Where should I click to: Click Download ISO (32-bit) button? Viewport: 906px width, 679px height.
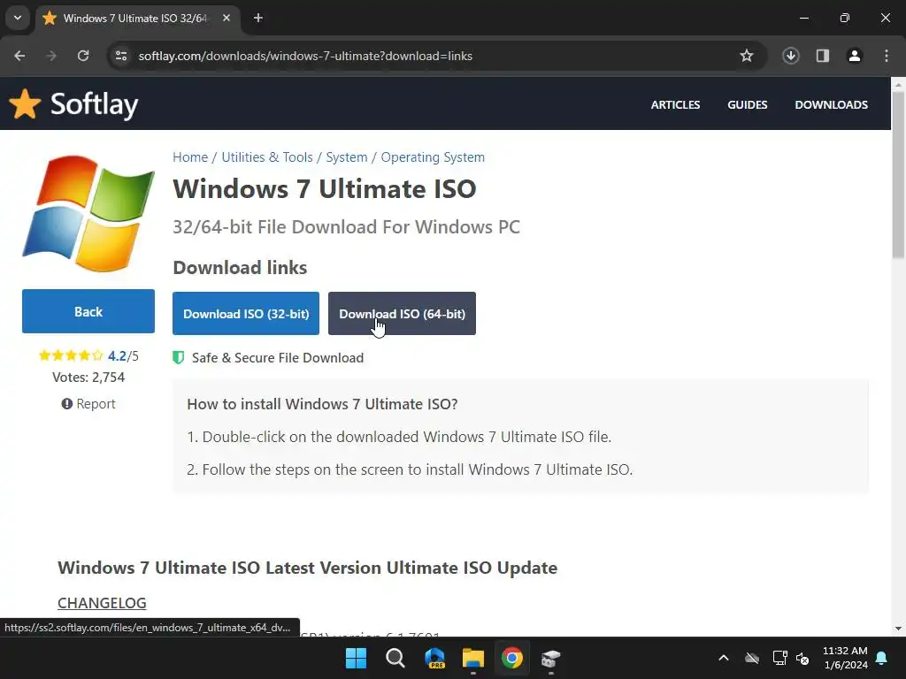point(246,314)
